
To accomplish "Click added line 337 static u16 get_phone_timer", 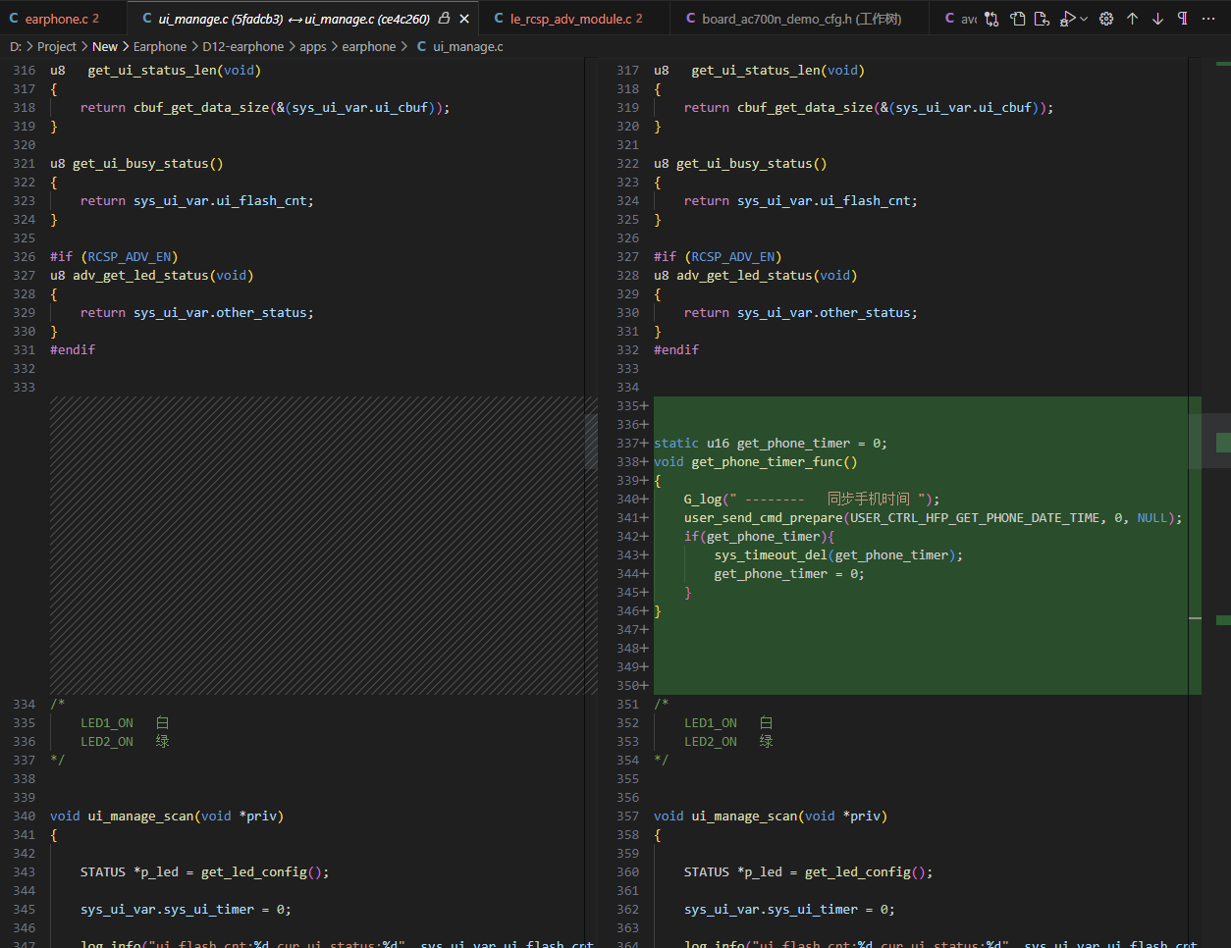I will [x=771, y=443].
